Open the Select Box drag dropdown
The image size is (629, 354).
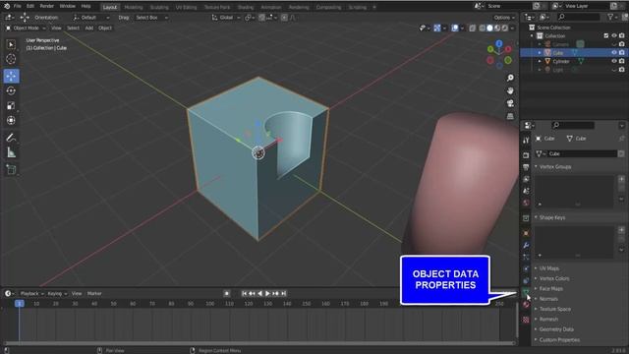(x=151, y=18)
